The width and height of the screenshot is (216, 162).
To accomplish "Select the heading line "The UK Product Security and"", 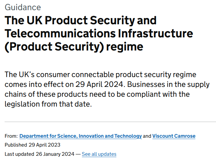I will click(81, 20).
